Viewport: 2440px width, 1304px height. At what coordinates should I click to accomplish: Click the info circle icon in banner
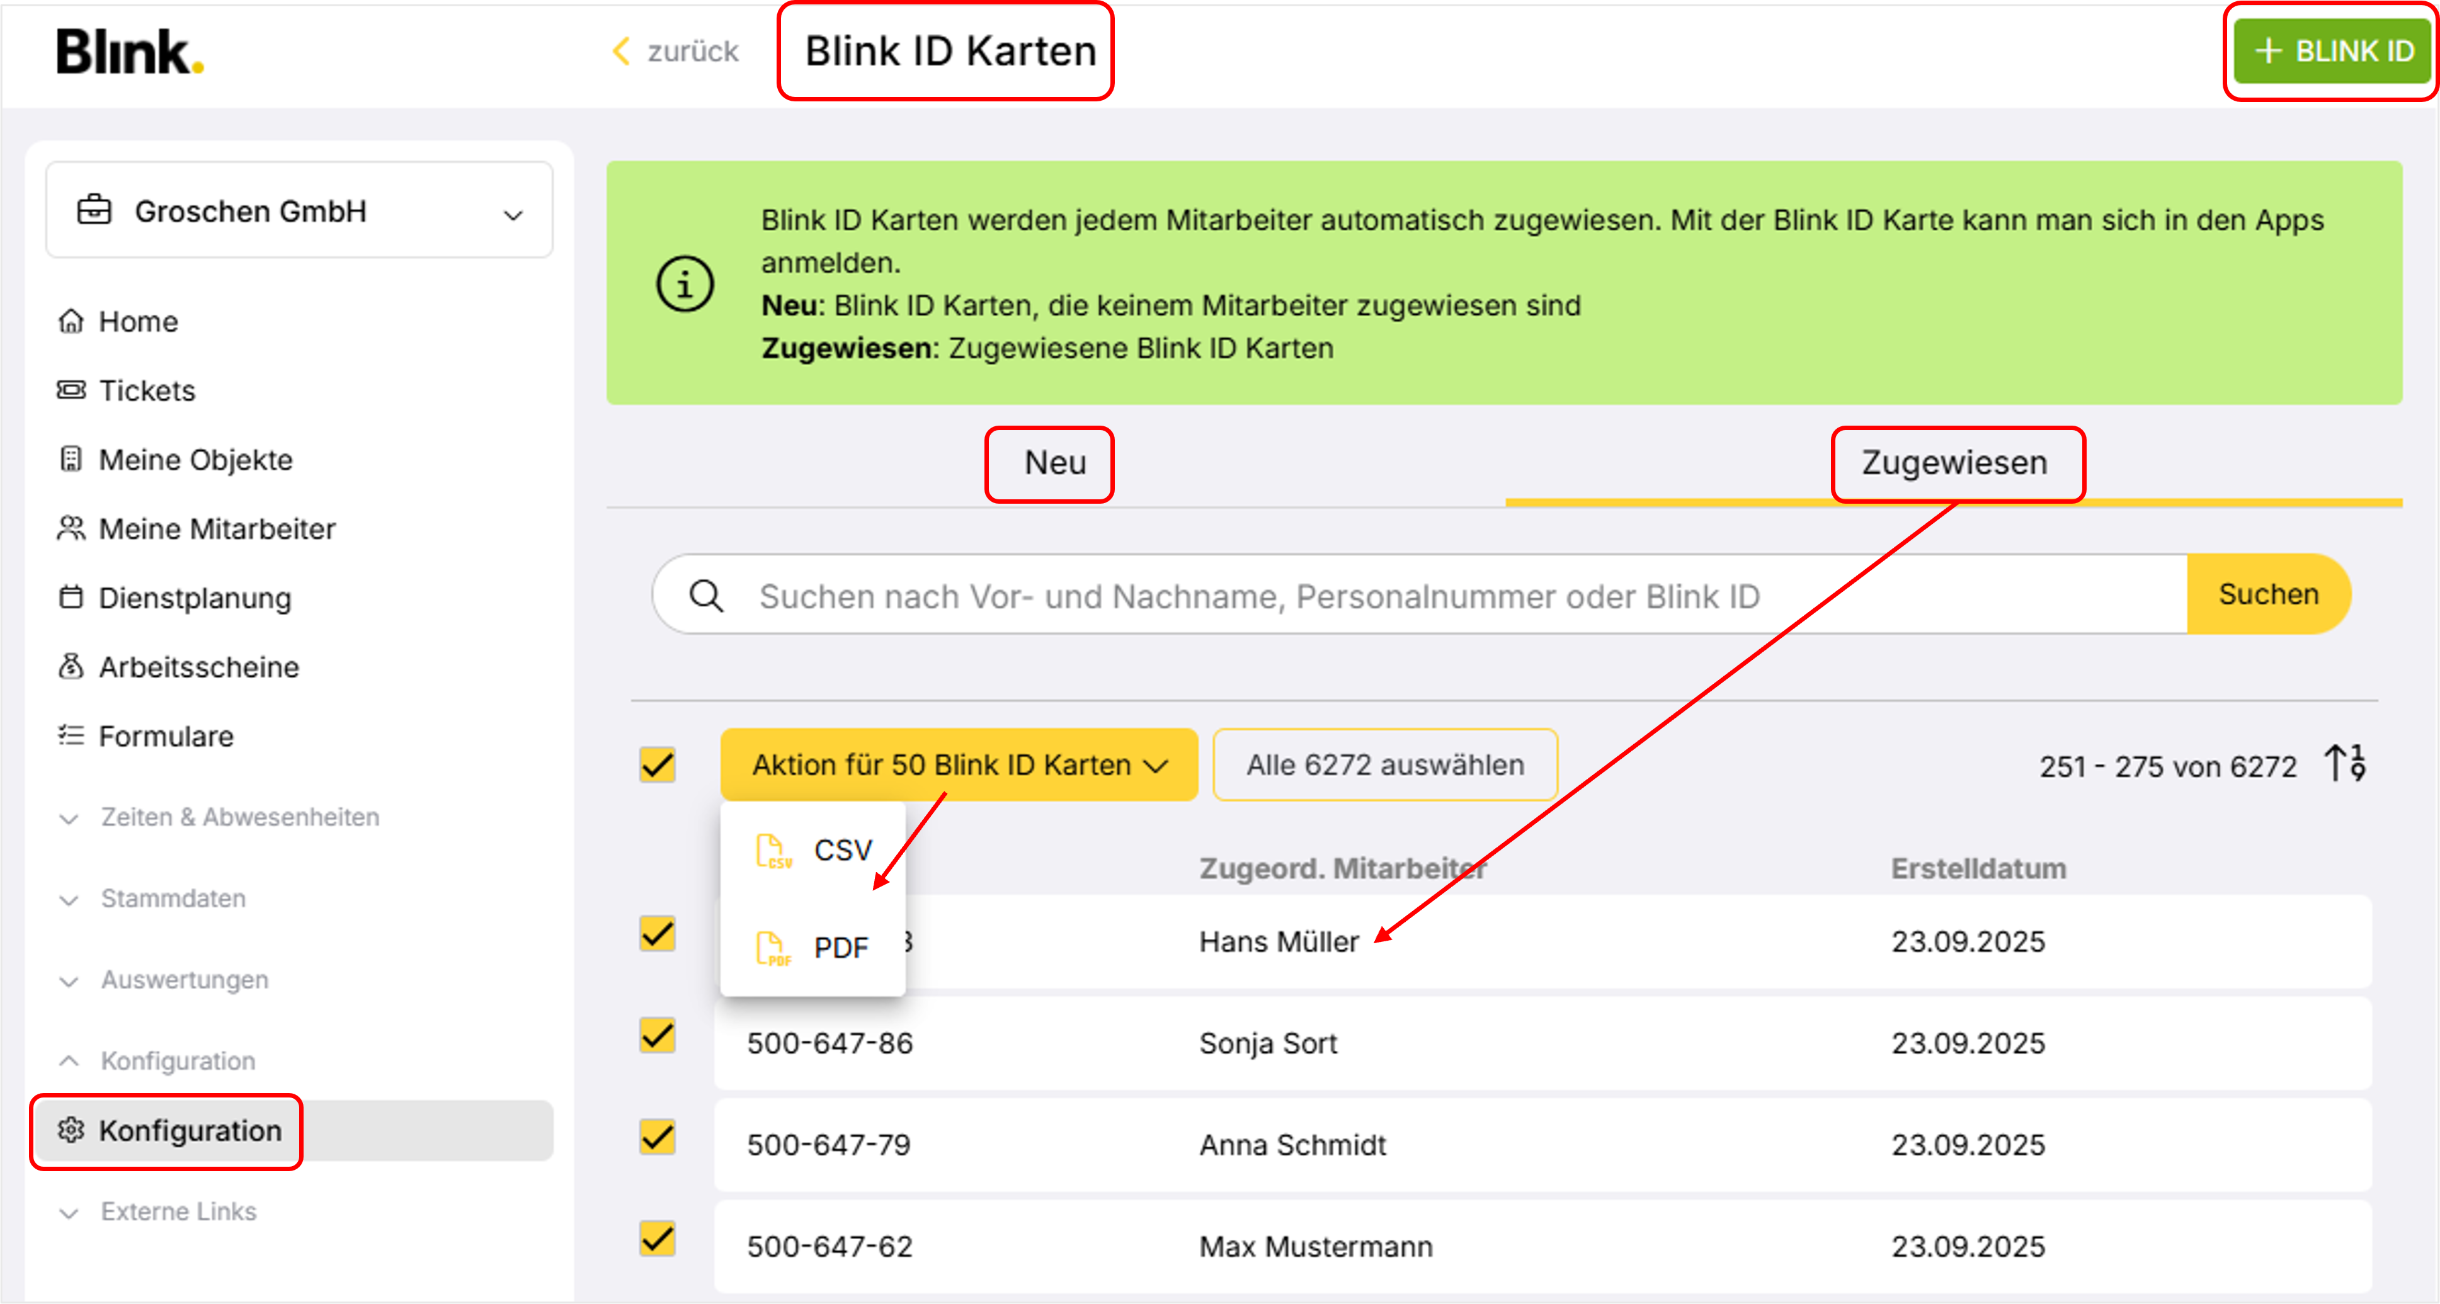685,283
